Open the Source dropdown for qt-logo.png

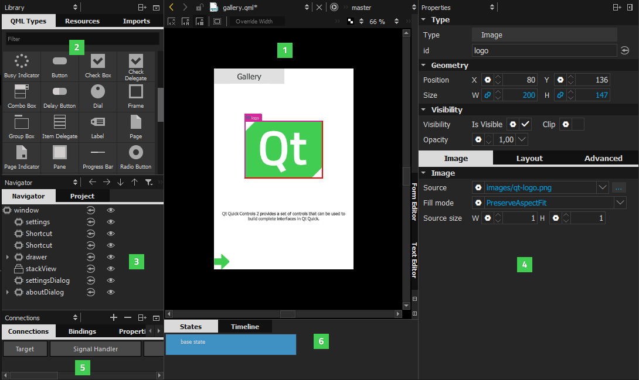tap(603, 187)
